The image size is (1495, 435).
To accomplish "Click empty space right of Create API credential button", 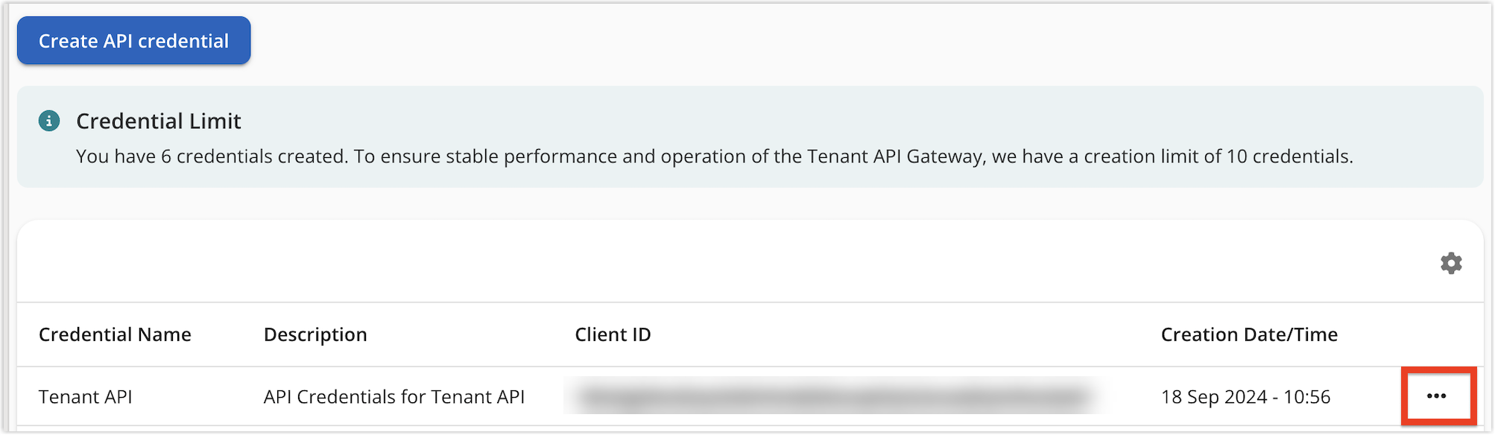I will pos(745,41).
